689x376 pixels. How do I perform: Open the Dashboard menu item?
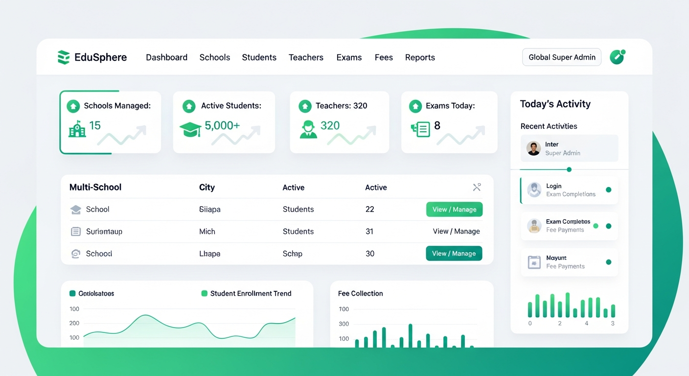[x=166, y=57]
